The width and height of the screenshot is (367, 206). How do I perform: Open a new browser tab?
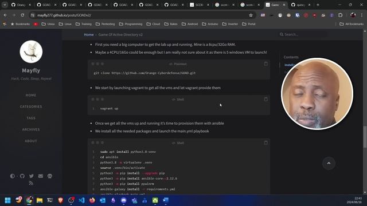pos(318,5)
